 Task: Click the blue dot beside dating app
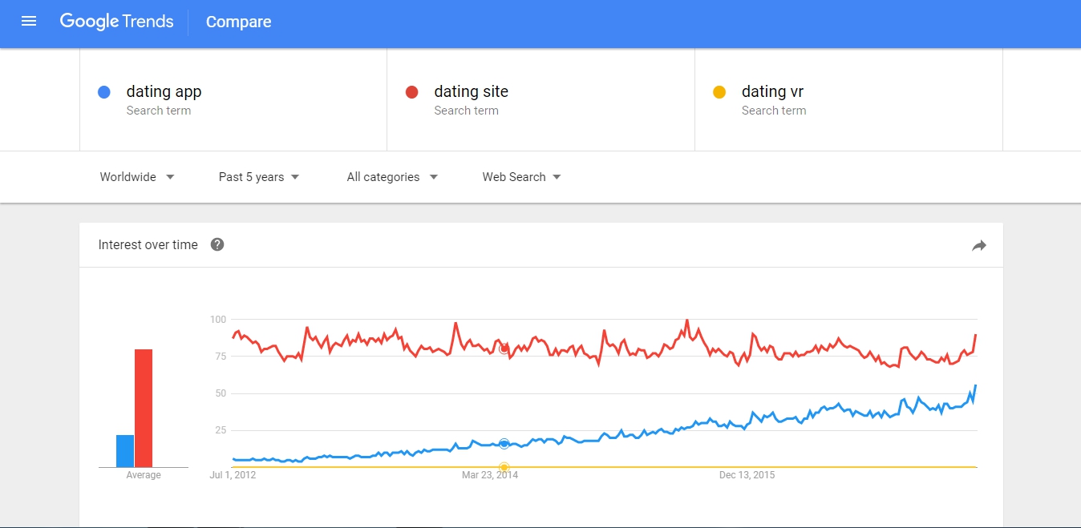coord(103,92)
